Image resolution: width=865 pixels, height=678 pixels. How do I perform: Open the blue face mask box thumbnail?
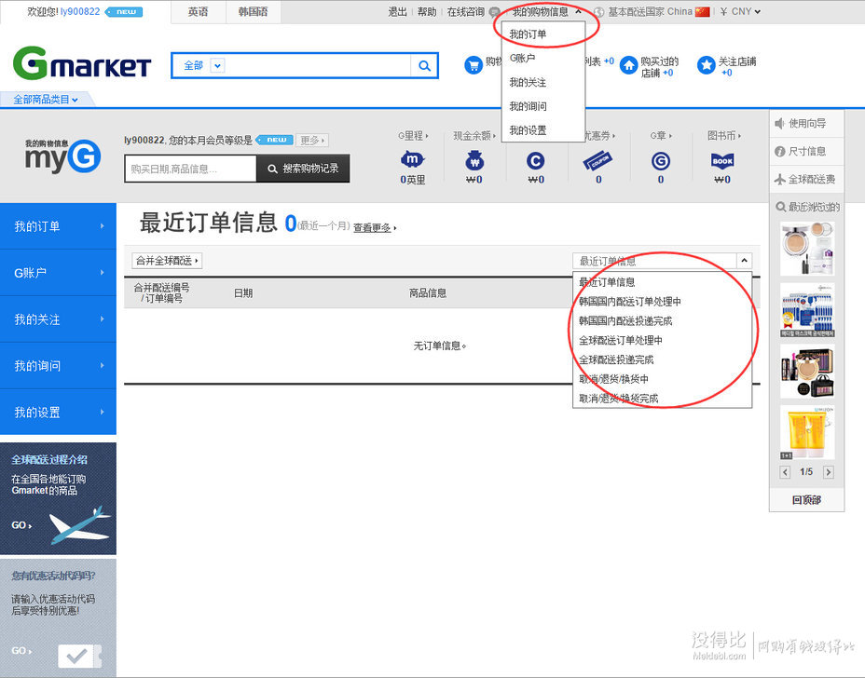pos(807,310)
